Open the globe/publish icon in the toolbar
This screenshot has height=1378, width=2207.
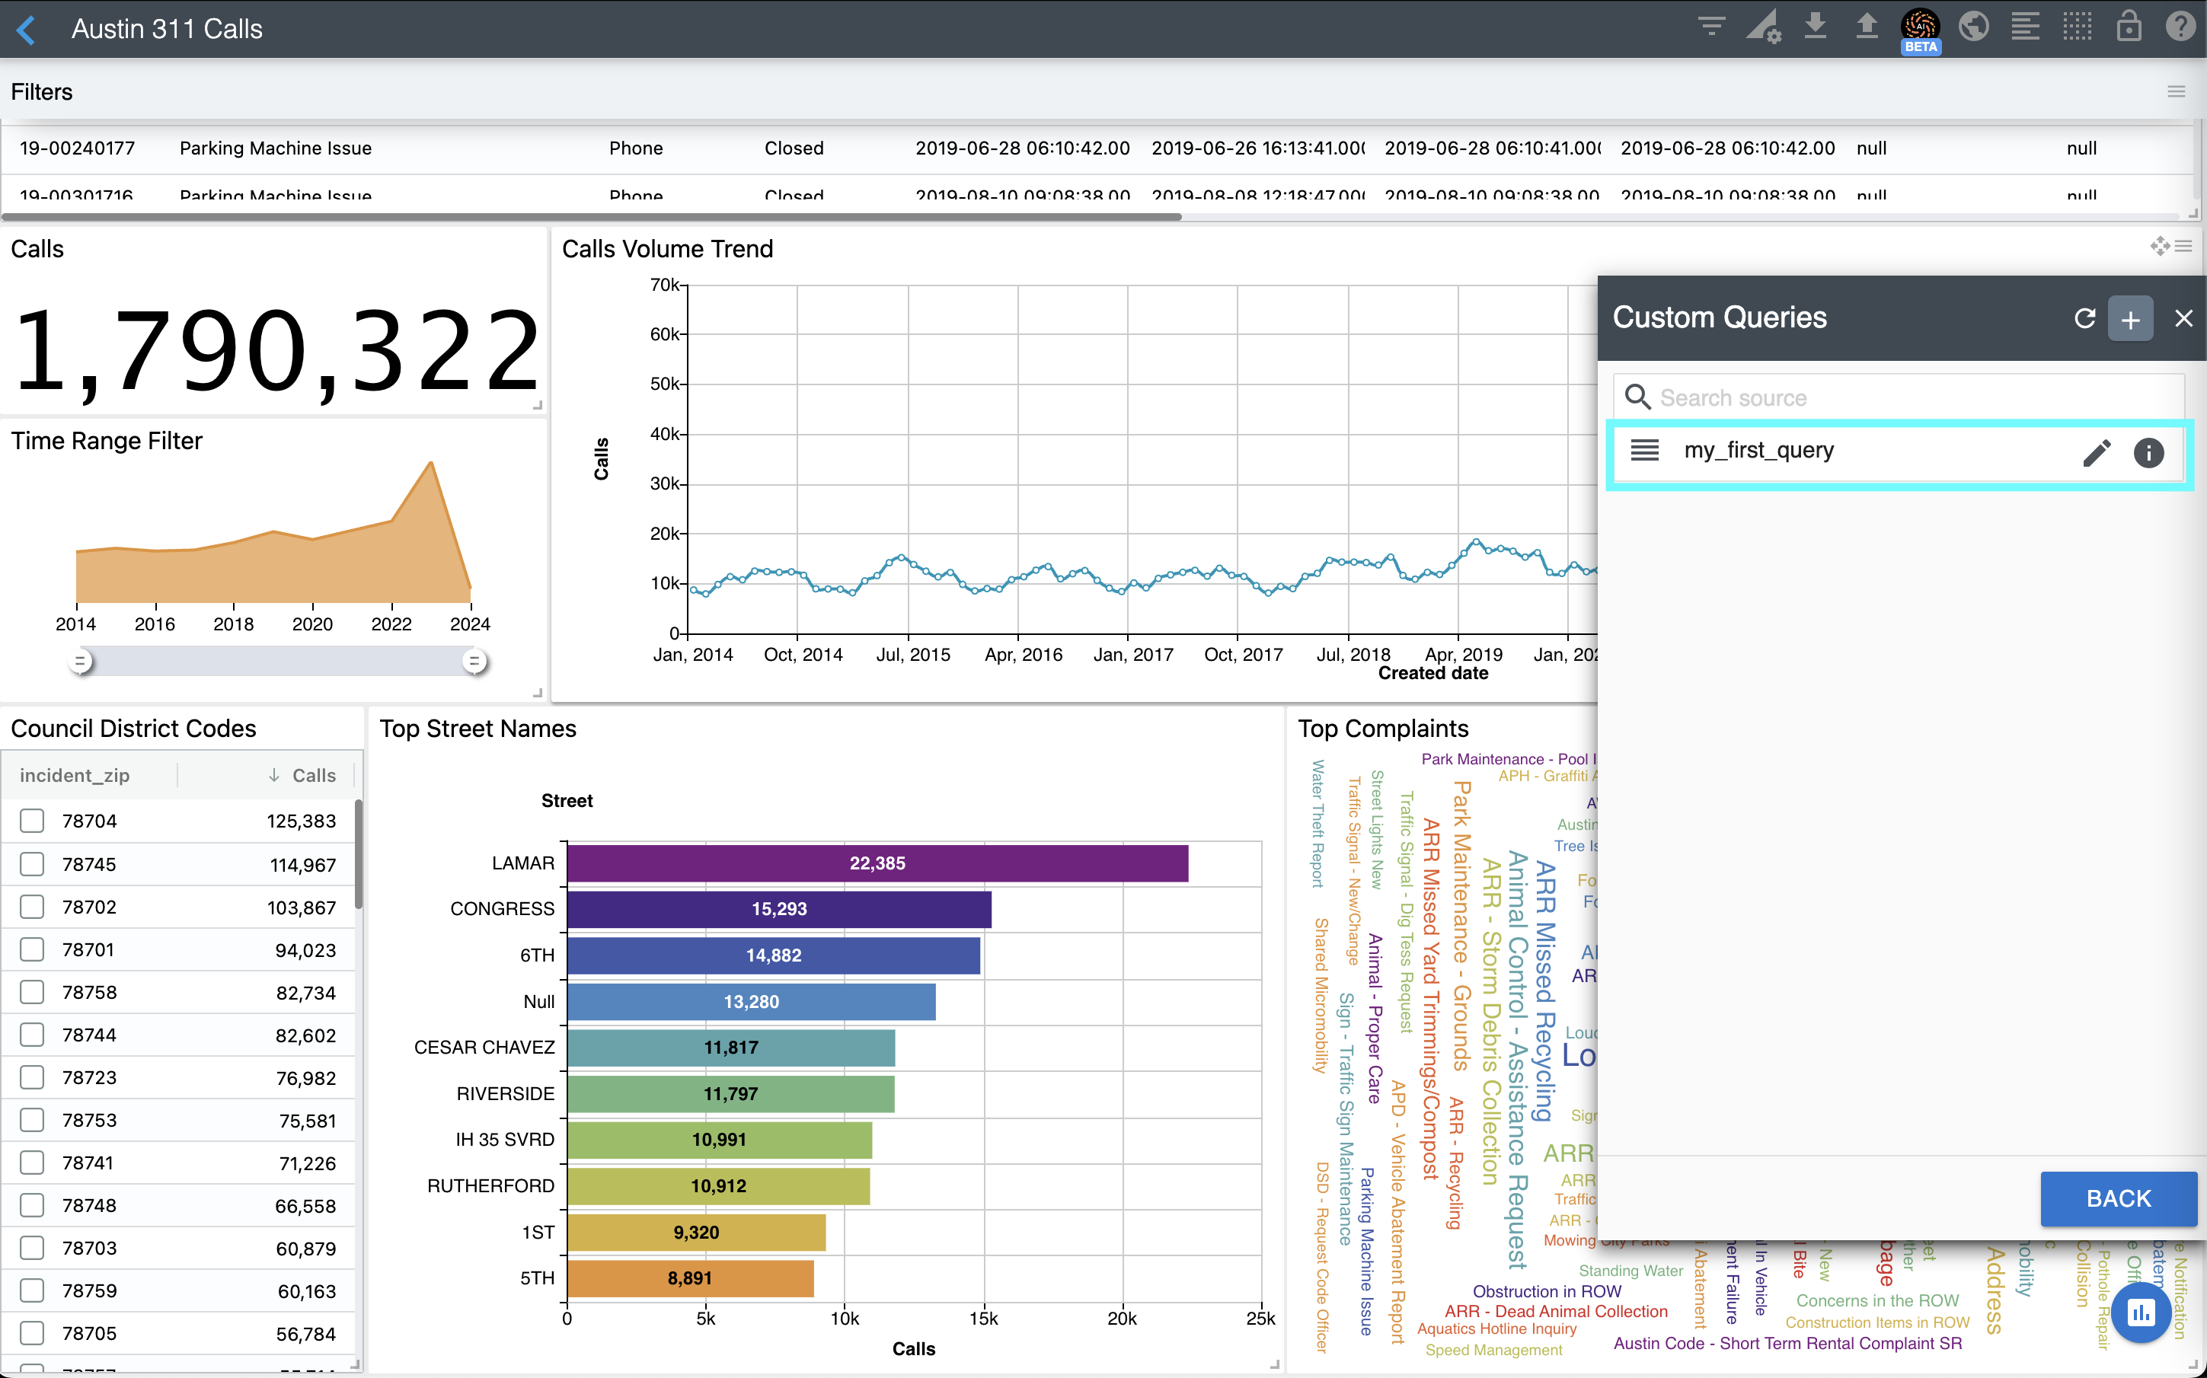click(x=1975, y=27)
